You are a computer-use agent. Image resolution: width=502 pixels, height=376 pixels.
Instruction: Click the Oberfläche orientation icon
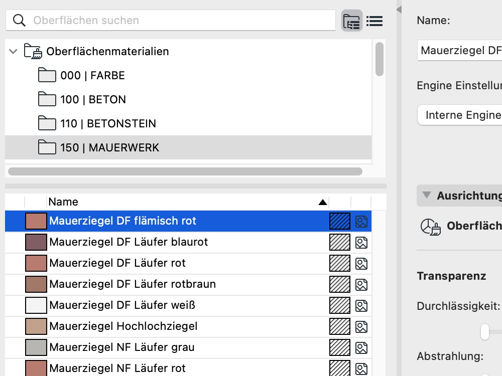[x=430, y=227]
